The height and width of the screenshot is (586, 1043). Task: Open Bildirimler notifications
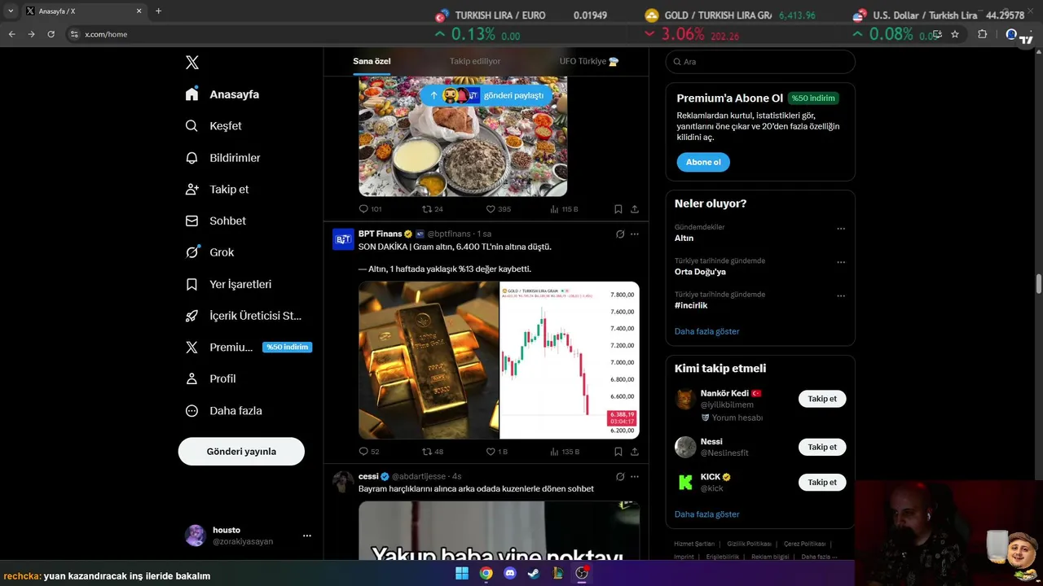[222, 158]
